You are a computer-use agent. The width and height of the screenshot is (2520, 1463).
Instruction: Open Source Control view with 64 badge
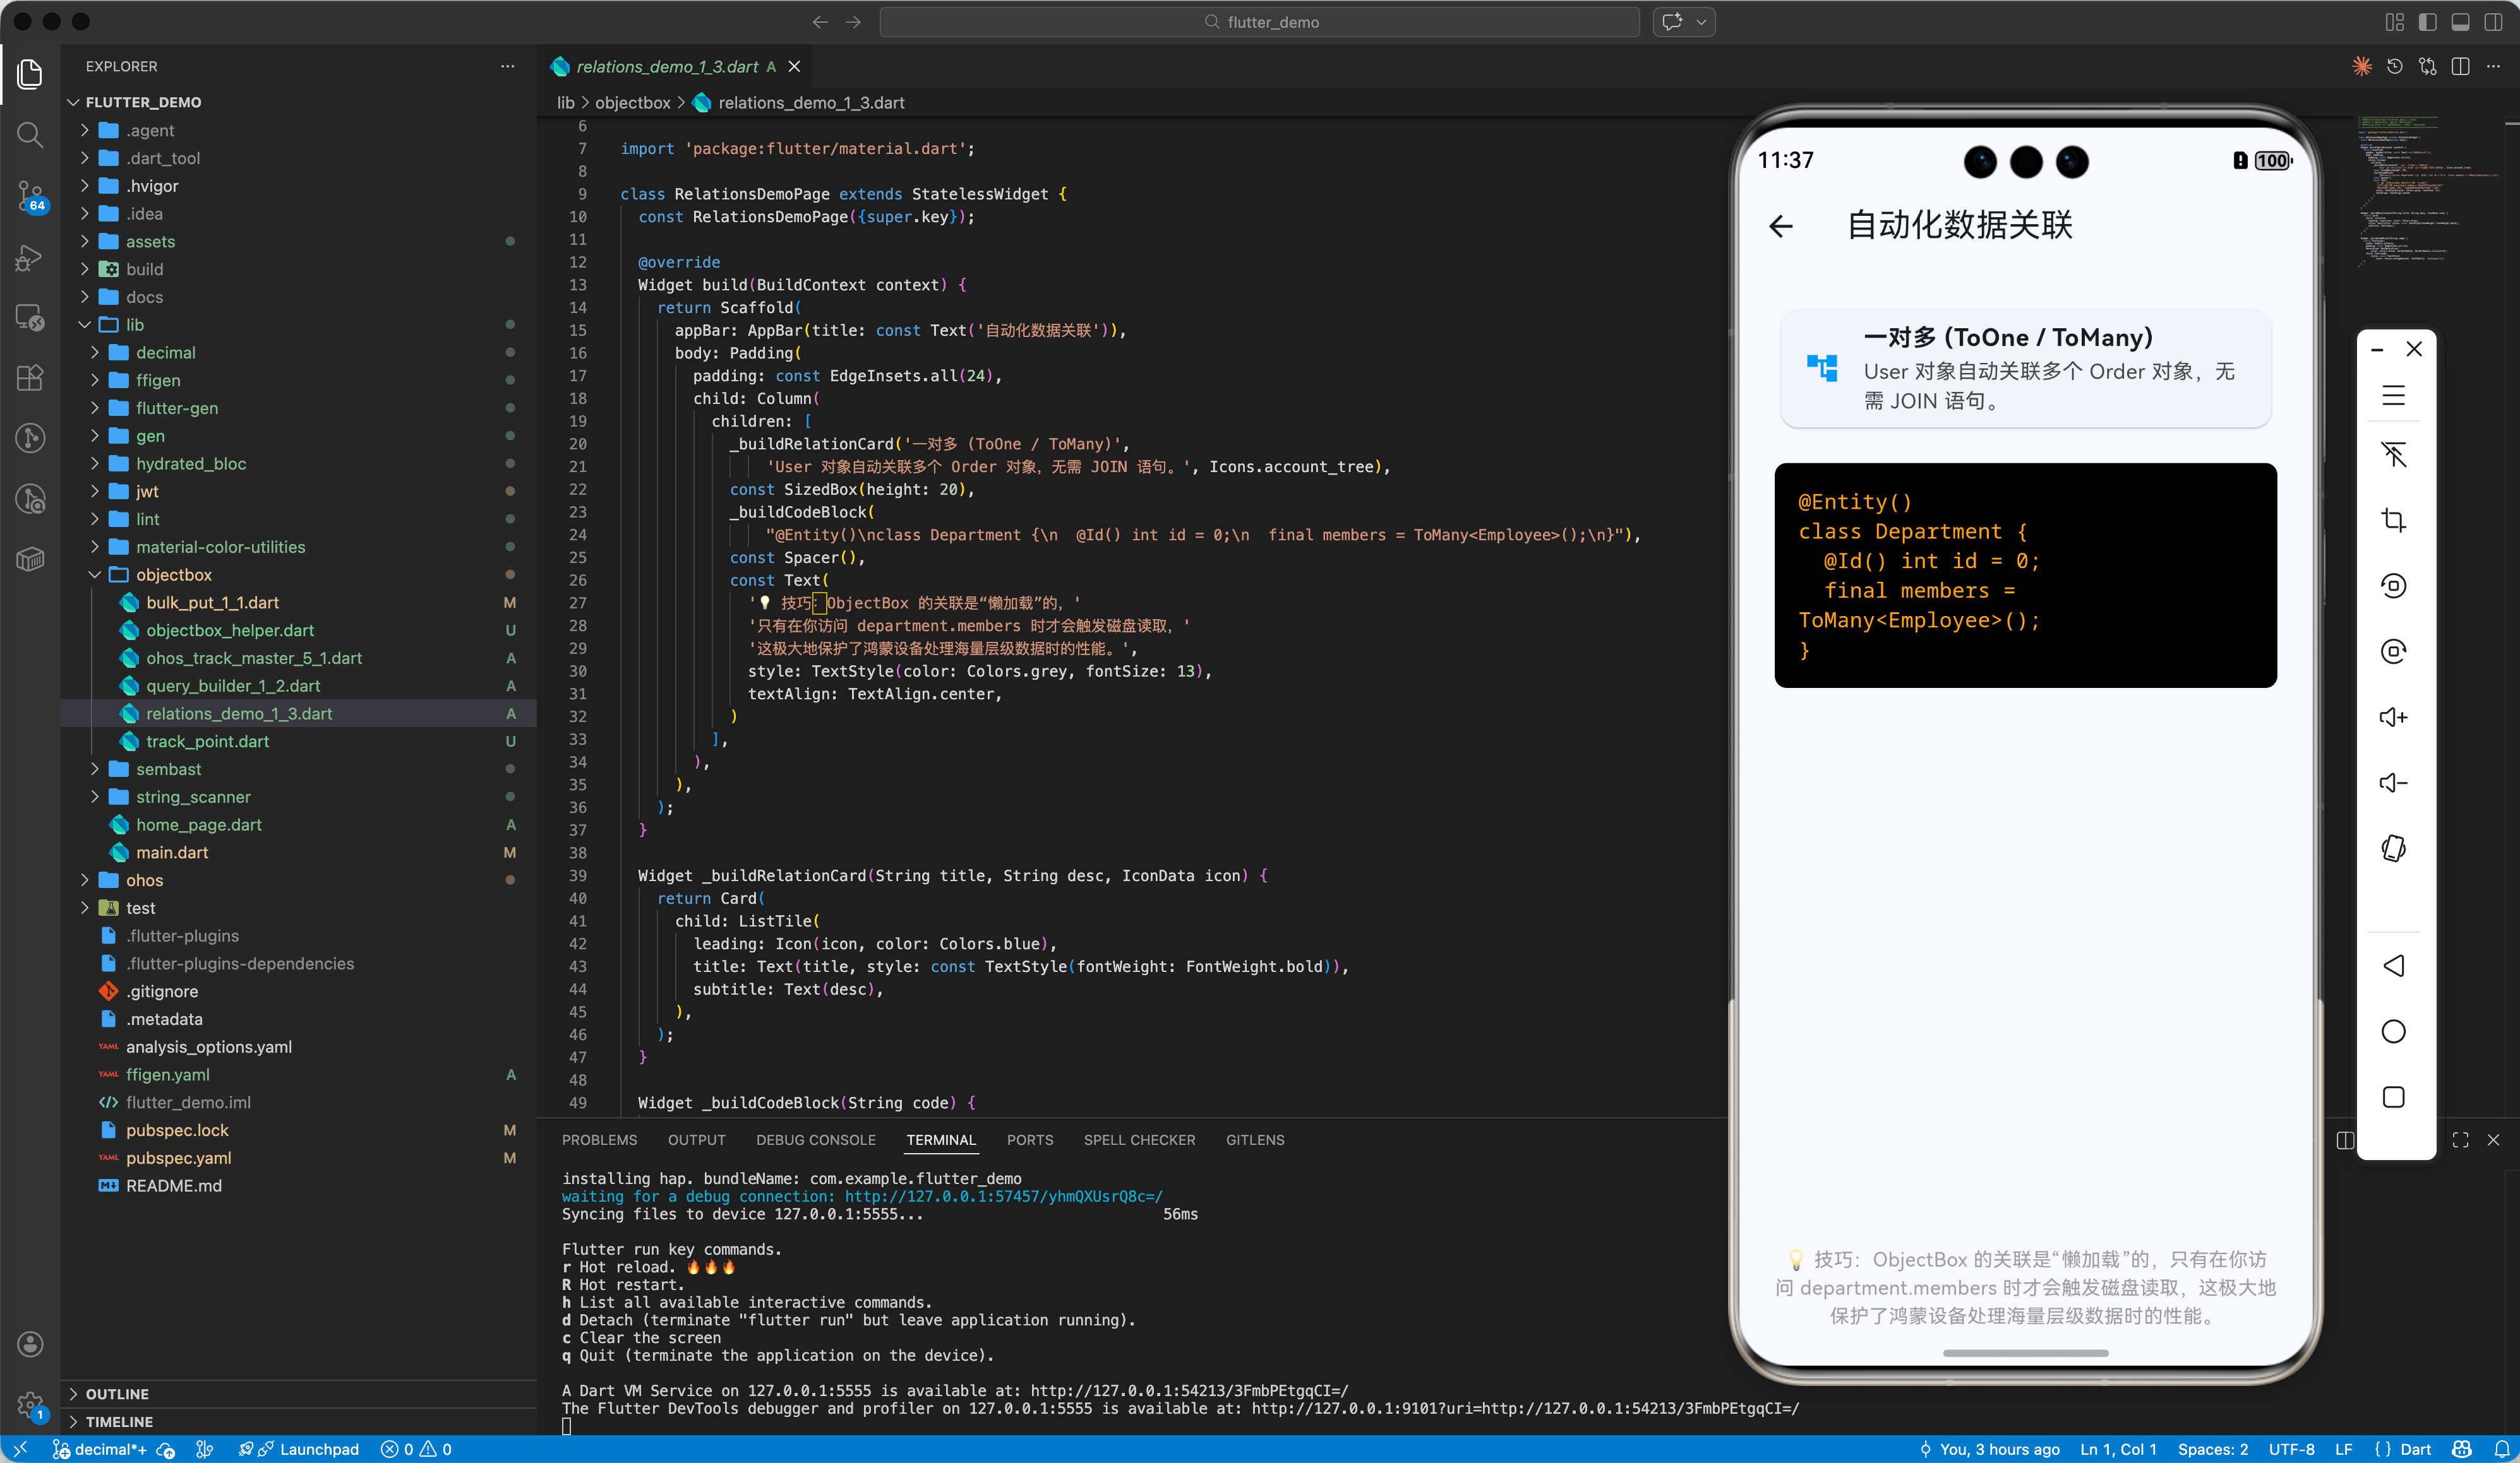coord(30,195)
